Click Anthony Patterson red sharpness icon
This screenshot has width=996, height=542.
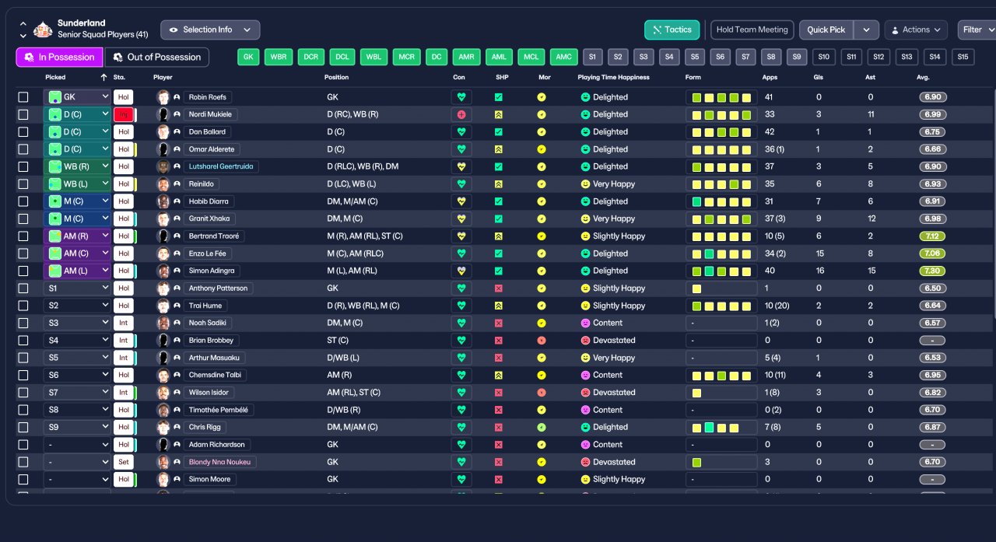point(499,288)
